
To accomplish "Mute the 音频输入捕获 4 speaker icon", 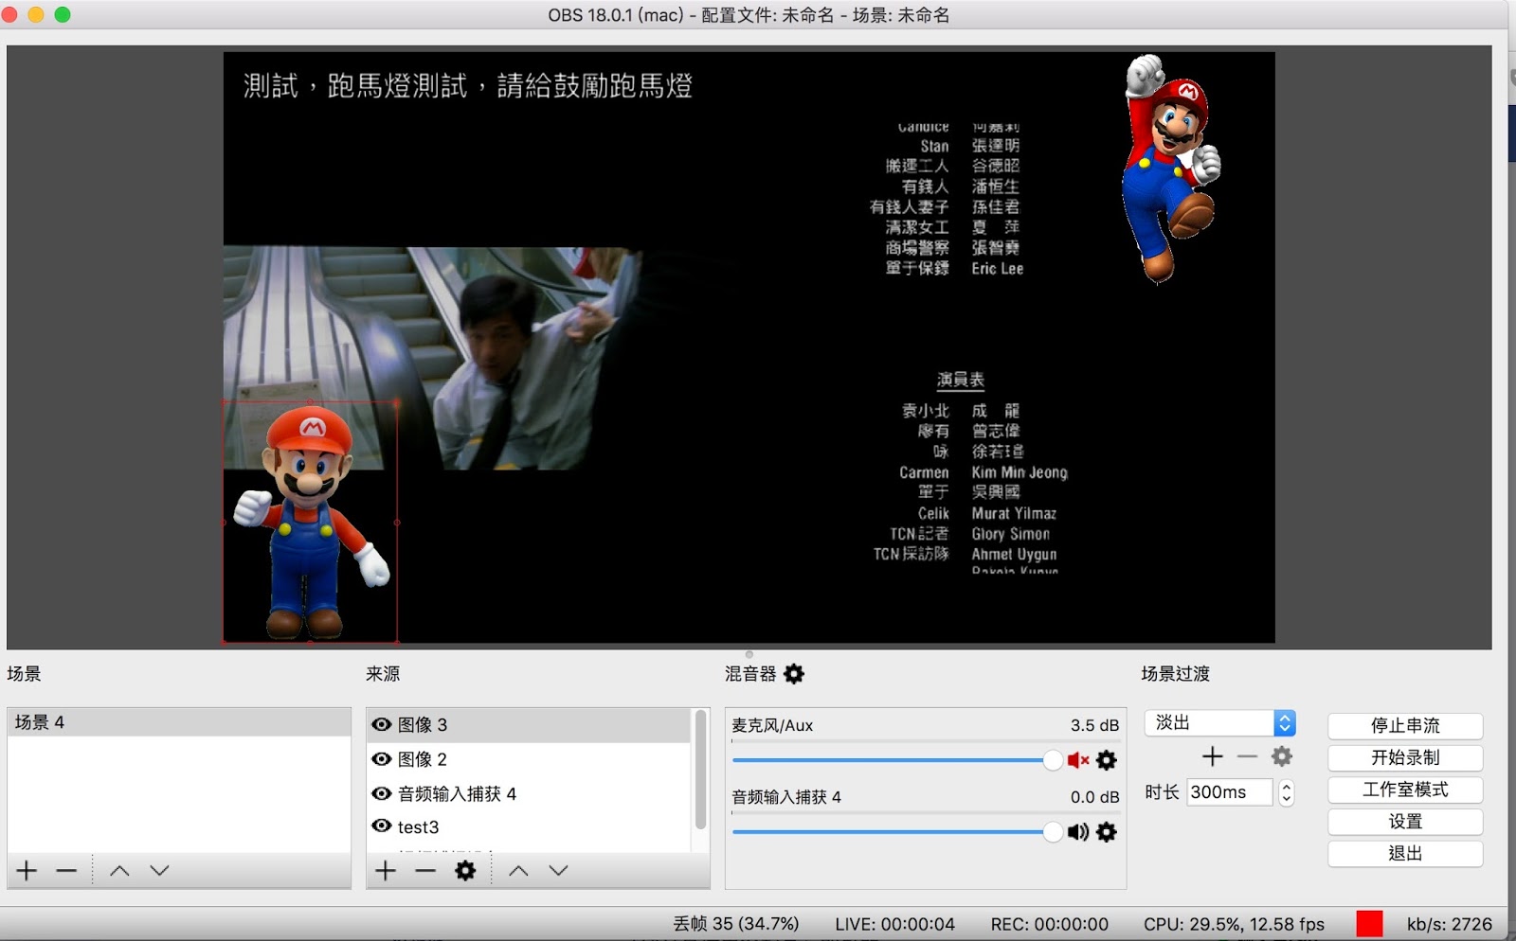I will pyautogui.click(x=1078, y=832).
